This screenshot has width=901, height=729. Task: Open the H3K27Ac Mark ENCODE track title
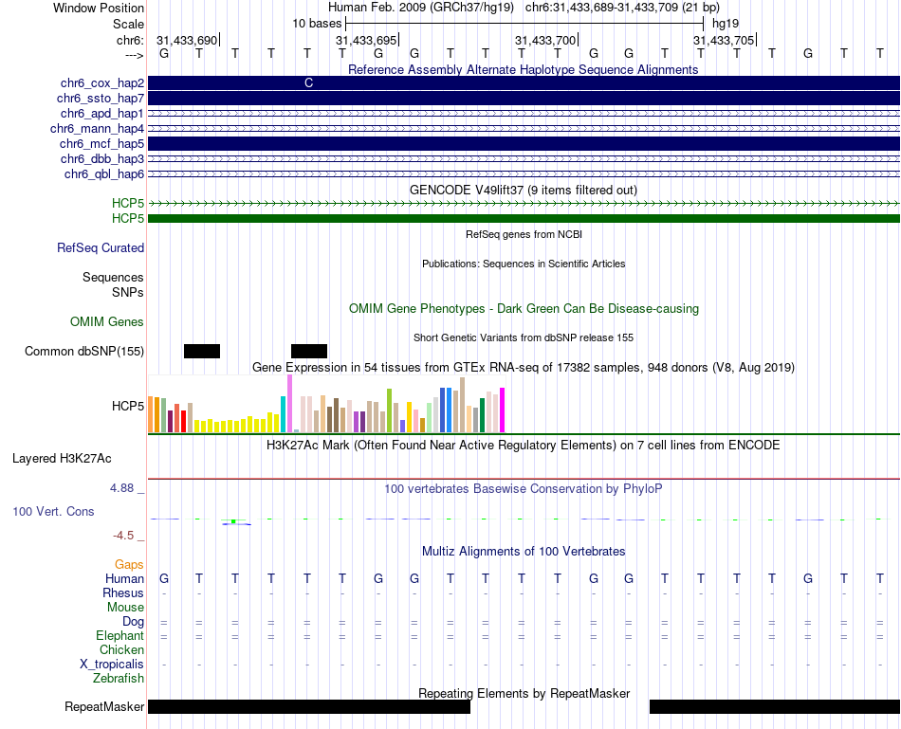pos(523,446)
